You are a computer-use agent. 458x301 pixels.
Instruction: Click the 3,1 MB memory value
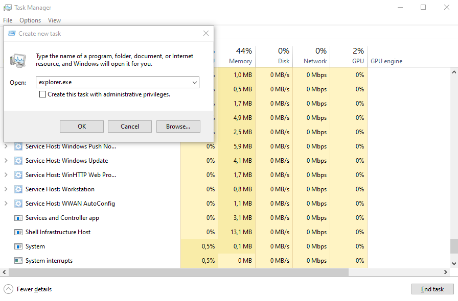point(242,218)
